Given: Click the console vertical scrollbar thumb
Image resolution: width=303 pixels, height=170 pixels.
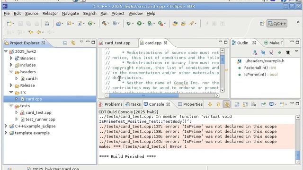Looking at the screenshot, I should [x=298, y=154].
